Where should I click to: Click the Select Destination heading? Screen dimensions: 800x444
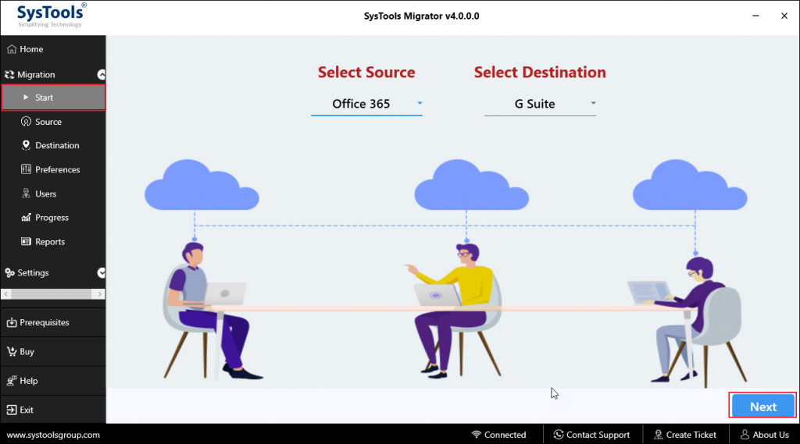pos(540,73)
